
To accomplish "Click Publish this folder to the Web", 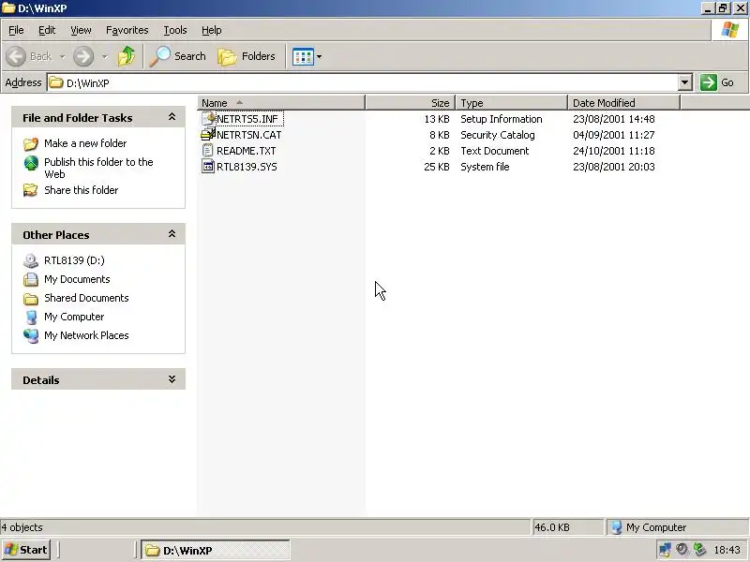I will tap(98, 168).
